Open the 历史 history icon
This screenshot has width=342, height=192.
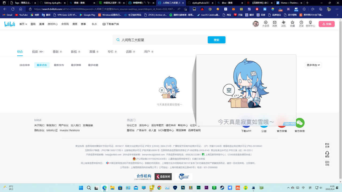[x=301, y=24]
